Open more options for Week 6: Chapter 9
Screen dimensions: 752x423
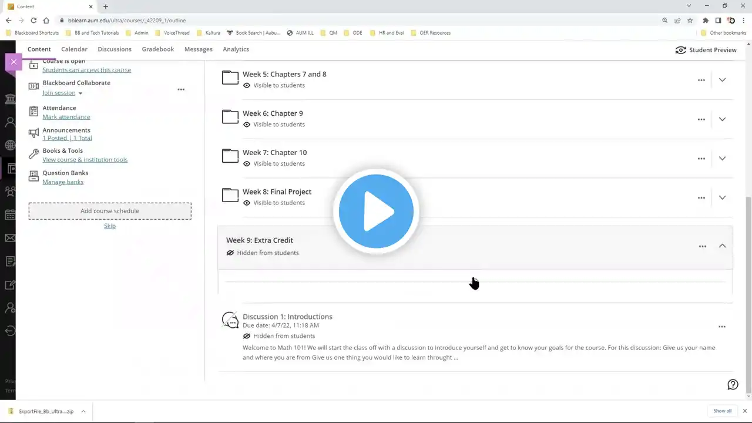pos(701,119)
